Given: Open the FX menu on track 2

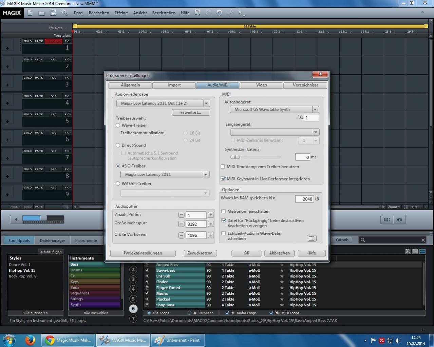Looking at the screenshot, I should pos(68,59).
